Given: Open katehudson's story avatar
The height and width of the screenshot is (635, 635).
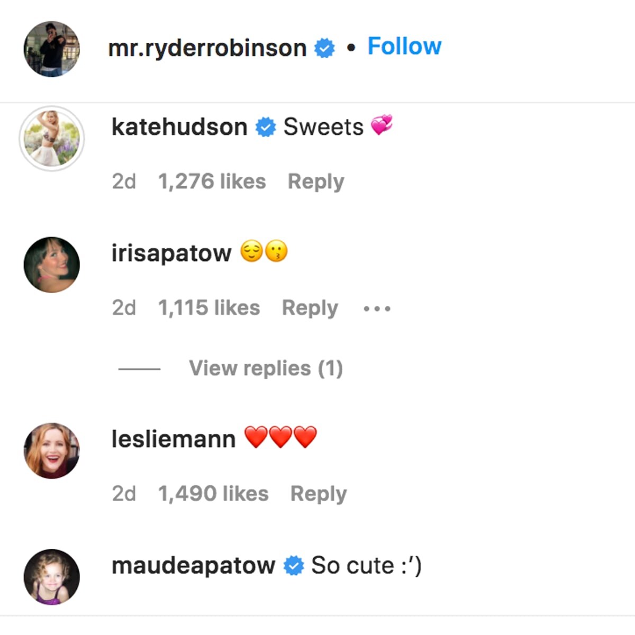Looking at the screenshot, I should click(51, 139).
